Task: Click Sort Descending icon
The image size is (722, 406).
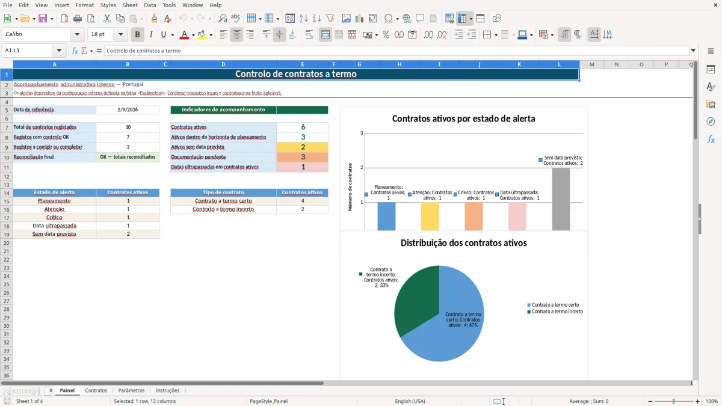Action: tap(317, 19)
